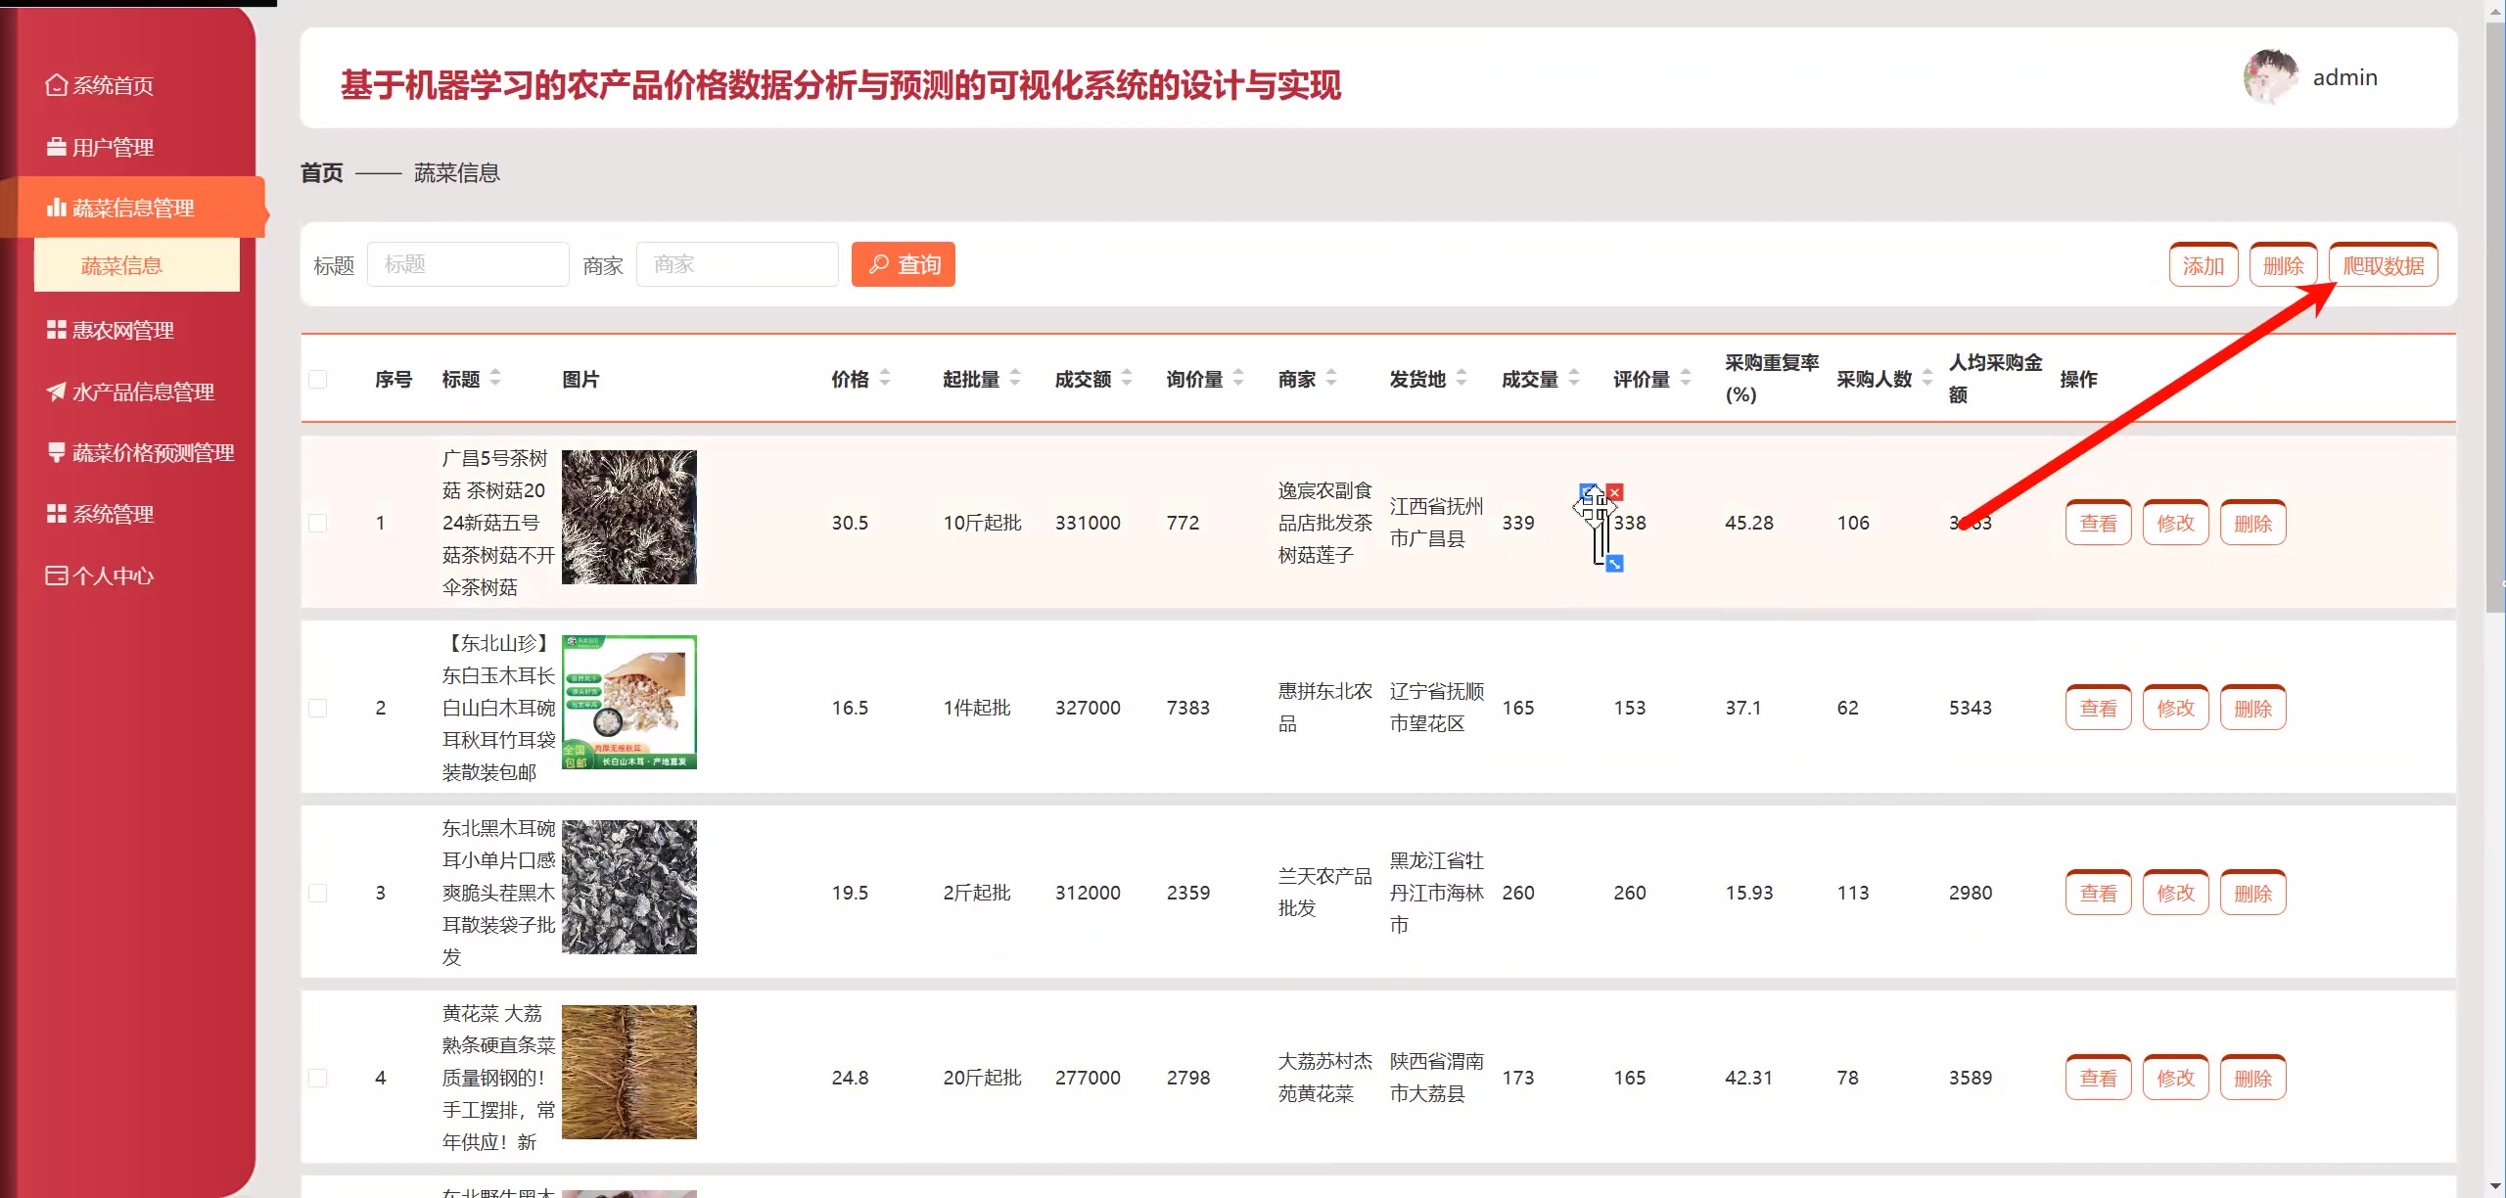Viewport: 2506px width, 1198px height.
Task: Click 查看 for row 3
Action: point(2099,894)
